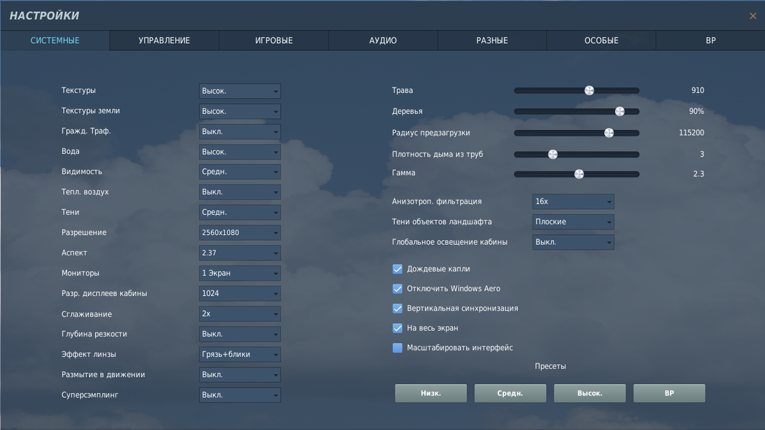Apply the Низк. preset
The width and height of the screenshot is (765, 430).
(431, 394)
